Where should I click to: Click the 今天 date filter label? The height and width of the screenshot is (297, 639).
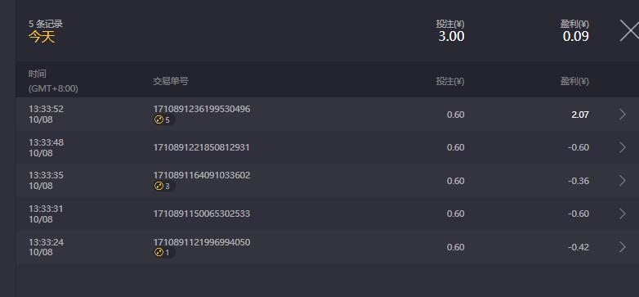tap(42, 37)
